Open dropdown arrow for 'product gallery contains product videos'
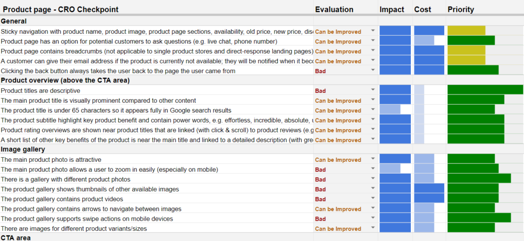524x241 pixels. [373, 199]
